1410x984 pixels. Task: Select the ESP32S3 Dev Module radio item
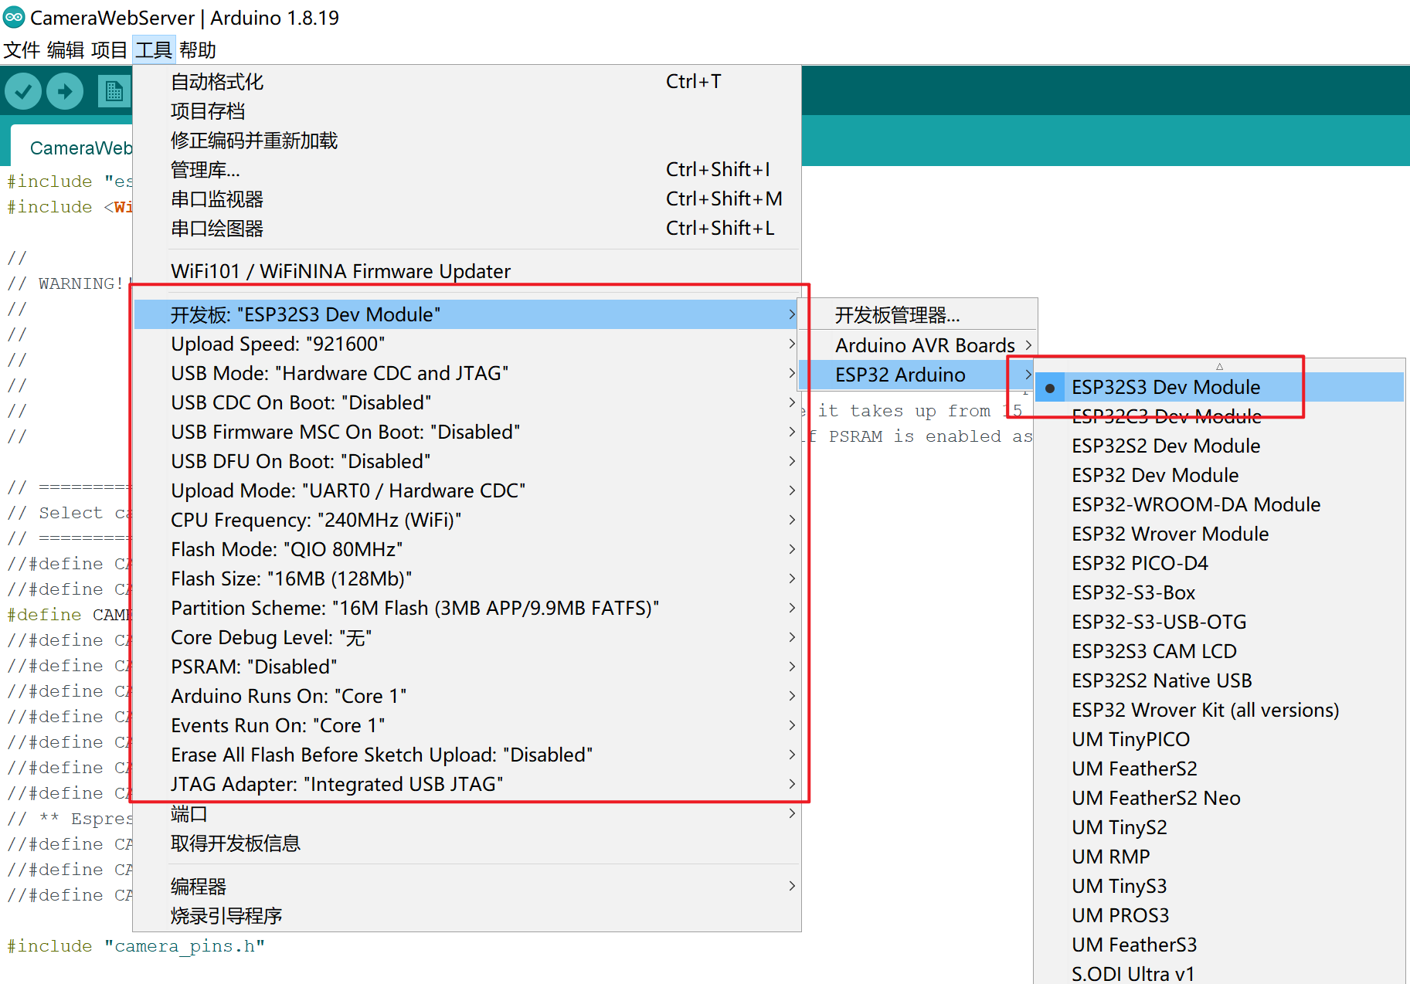click(x=1219, y=387)
